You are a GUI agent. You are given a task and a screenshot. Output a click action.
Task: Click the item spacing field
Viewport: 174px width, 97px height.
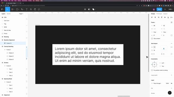(x=155, y=50)
